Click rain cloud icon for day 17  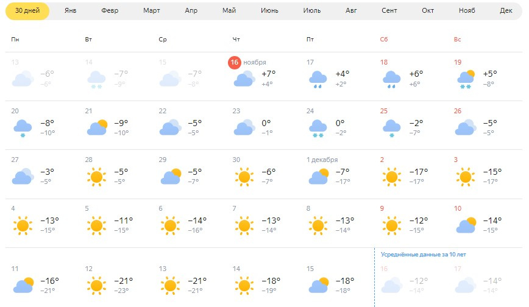[x=318, y=80]
